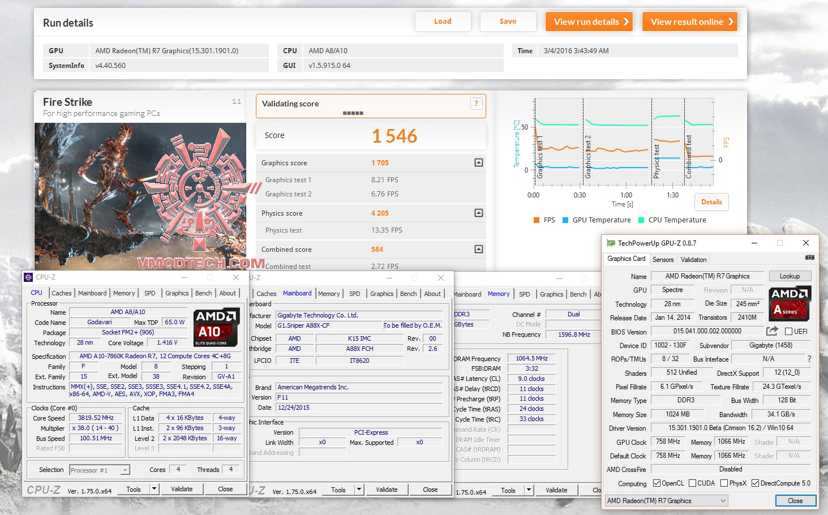828x515 pixels.
Task: Click the Bus Interface question mark icon
Action: 809,359
